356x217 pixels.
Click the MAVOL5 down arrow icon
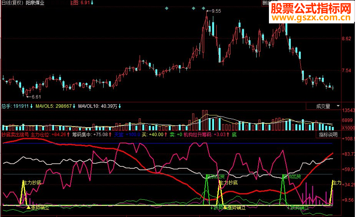(74, 106)
